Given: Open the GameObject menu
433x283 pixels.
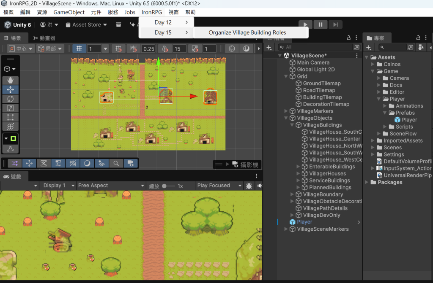Looking at the screenshot, I should pyautogui.click(x=69, y=12).
